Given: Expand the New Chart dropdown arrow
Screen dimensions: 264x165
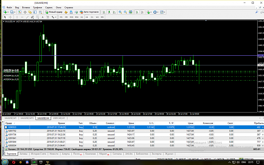Looking at the screenshot, I should tap(8, 12).
